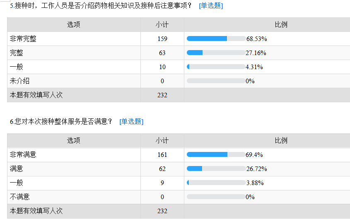Image resolution: width=350 pixels, height=219 pixels.
Task: Click the [单选题] link beside question 5
Action: [211, 6]
